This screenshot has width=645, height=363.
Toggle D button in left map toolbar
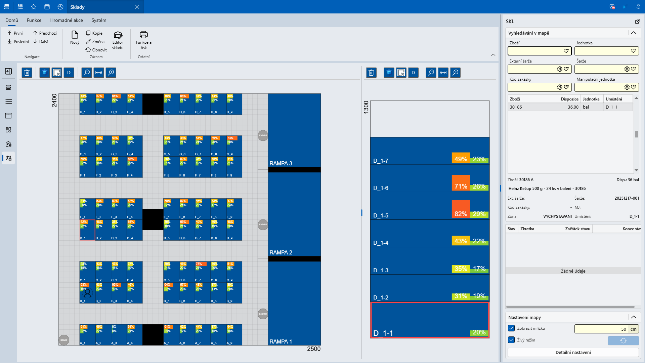point(69,73)
